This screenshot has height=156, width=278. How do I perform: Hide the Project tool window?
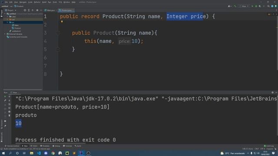click(x=41, y=10)
